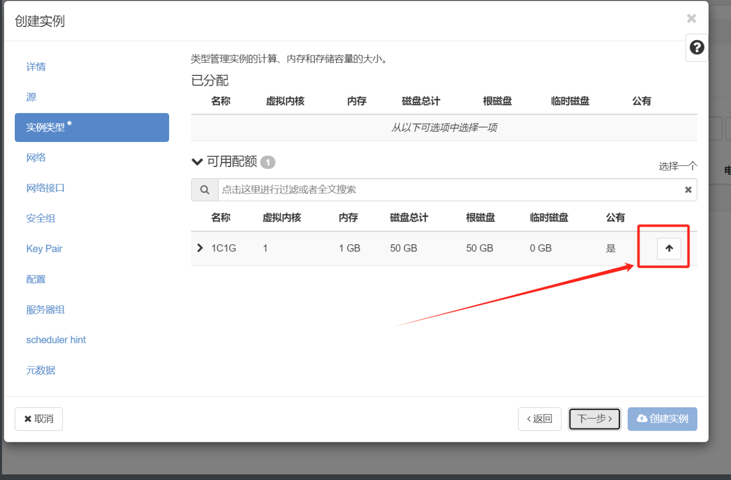Select the 实例类型 step
Viewport: 731px width, 480px height.
92,127
